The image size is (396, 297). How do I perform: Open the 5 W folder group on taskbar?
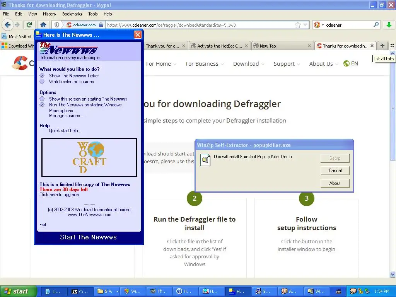coord(108,292)
